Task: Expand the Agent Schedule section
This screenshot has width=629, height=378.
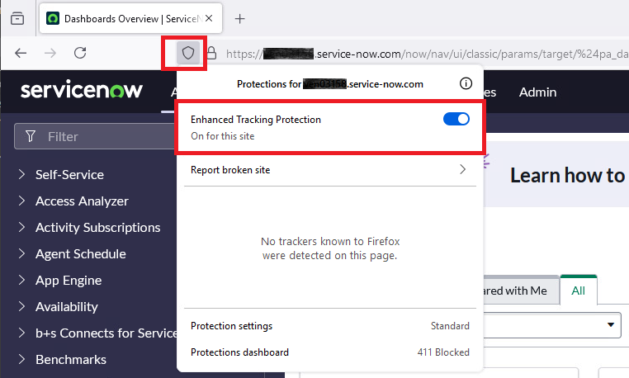Action: coord(80,254)
